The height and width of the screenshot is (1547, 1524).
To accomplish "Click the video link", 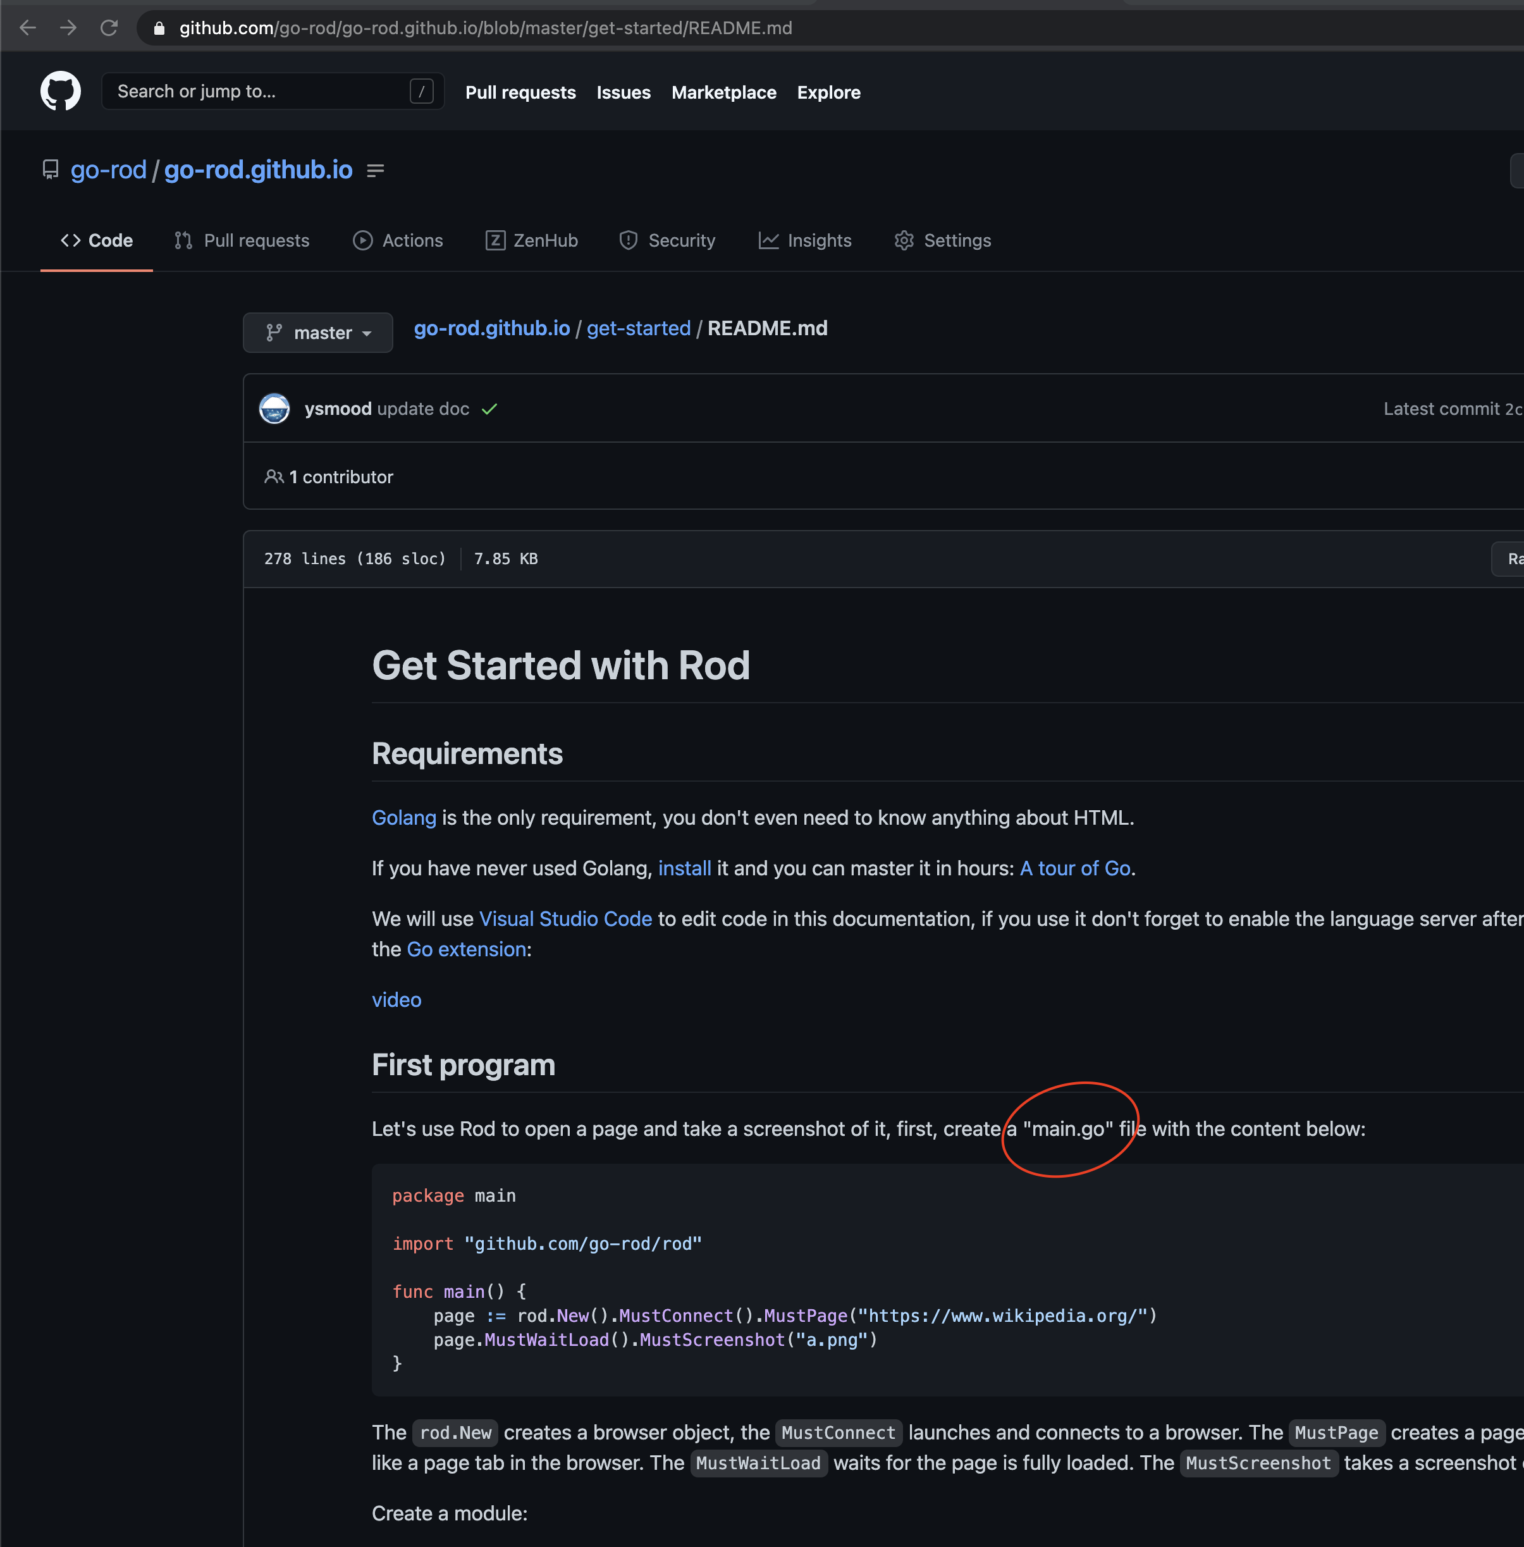I will pos(396,999).
